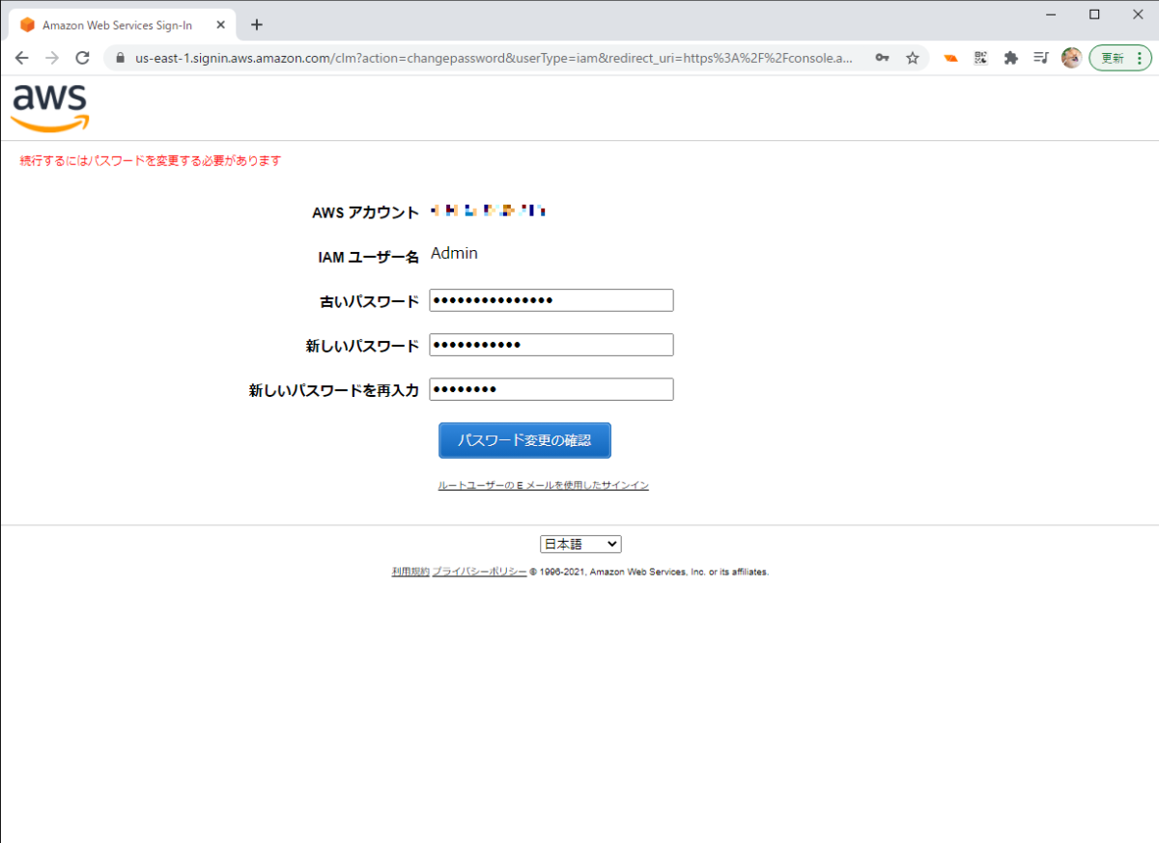Screen dimensions: 1159x843
Task: Click the パスワード変更の確認 button
Action: 524,440
